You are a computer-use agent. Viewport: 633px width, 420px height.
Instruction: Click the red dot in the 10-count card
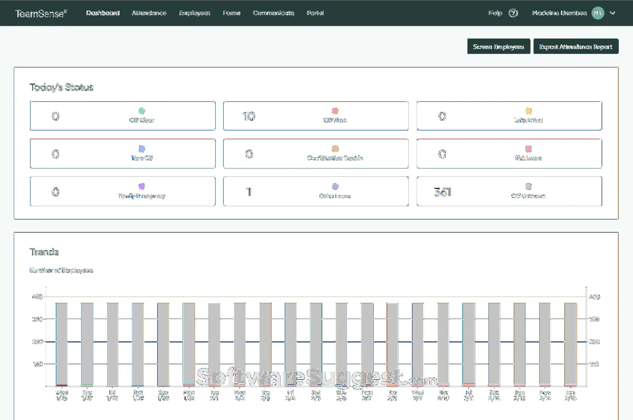335,111
